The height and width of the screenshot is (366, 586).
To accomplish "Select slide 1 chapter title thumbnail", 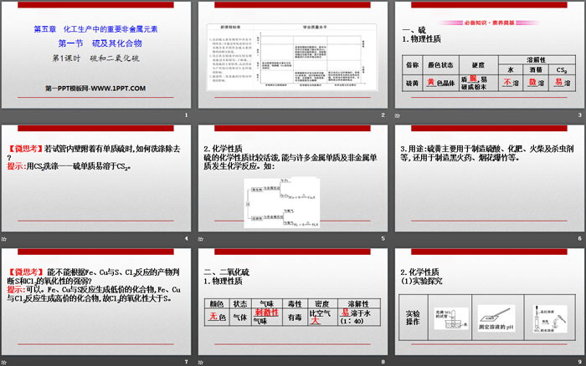I will pos(96,55).
